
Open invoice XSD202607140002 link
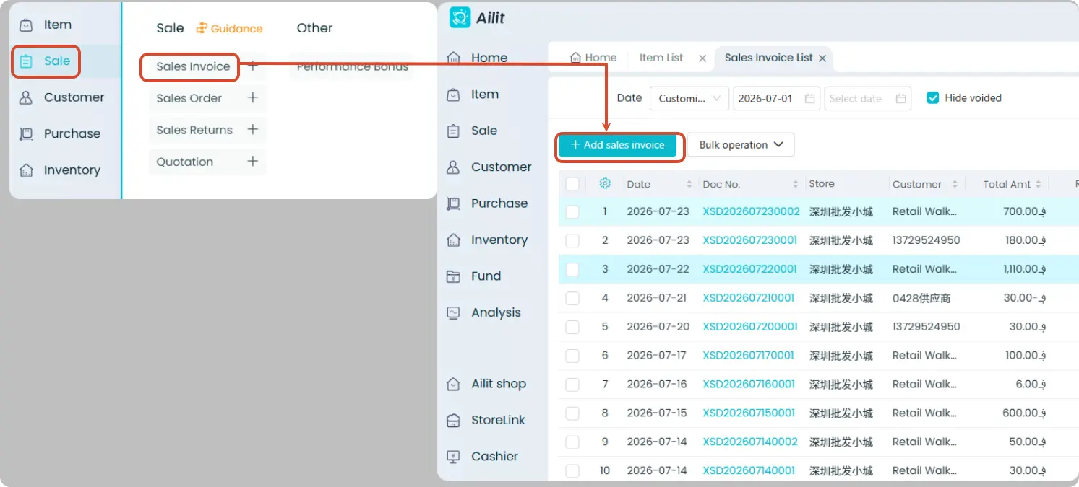[x=749, y=442]
